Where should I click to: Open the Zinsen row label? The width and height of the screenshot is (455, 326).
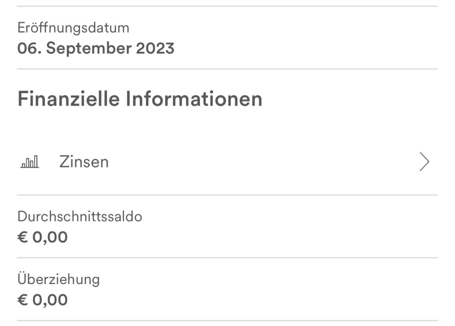pos(84,162)
